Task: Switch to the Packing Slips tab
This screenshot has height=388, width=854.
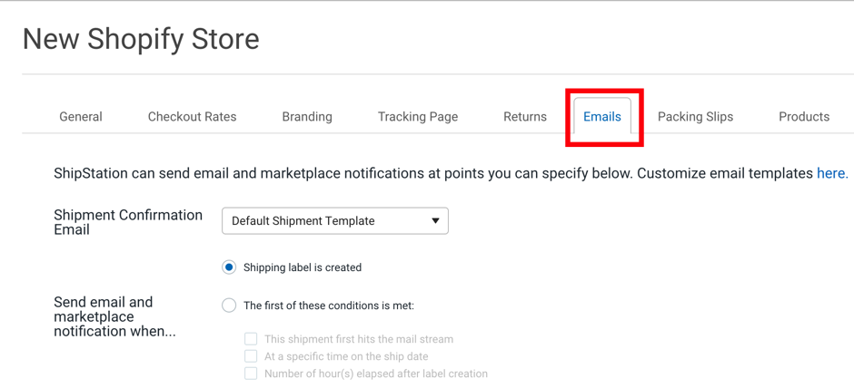Action: (x=695, y=117)
